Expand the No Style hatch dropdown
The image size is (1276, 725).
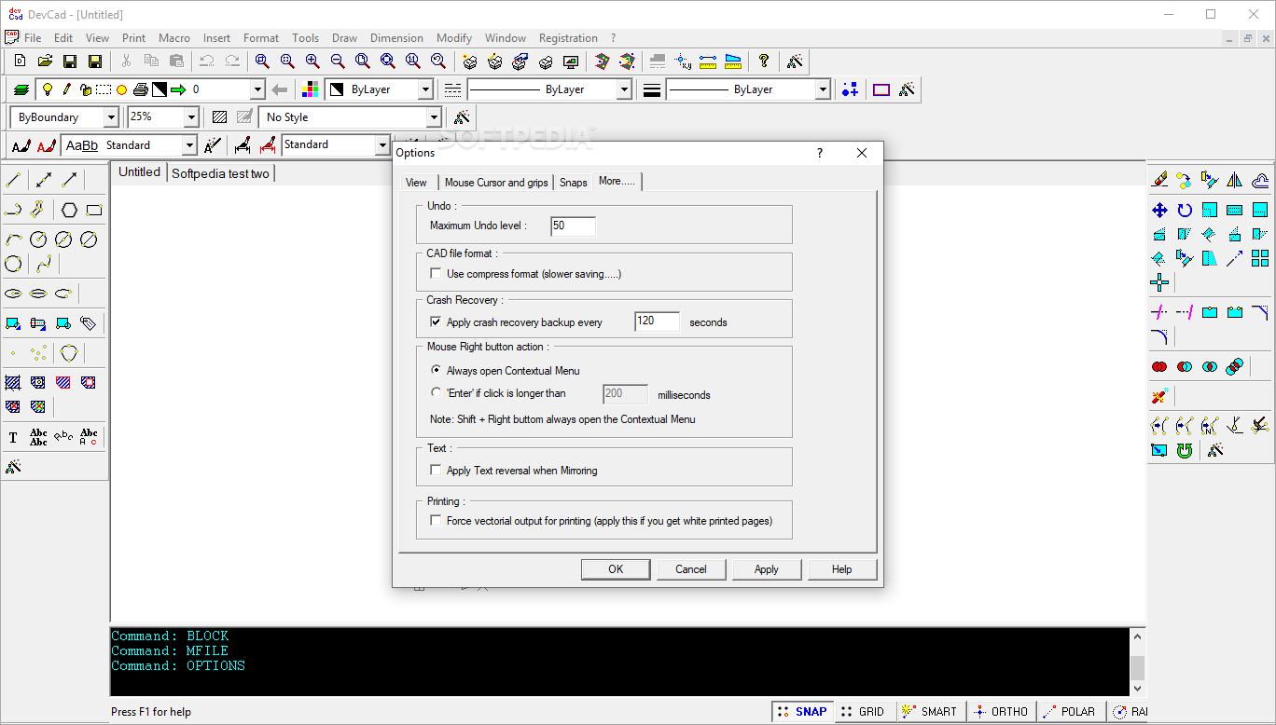coord(433,117)
